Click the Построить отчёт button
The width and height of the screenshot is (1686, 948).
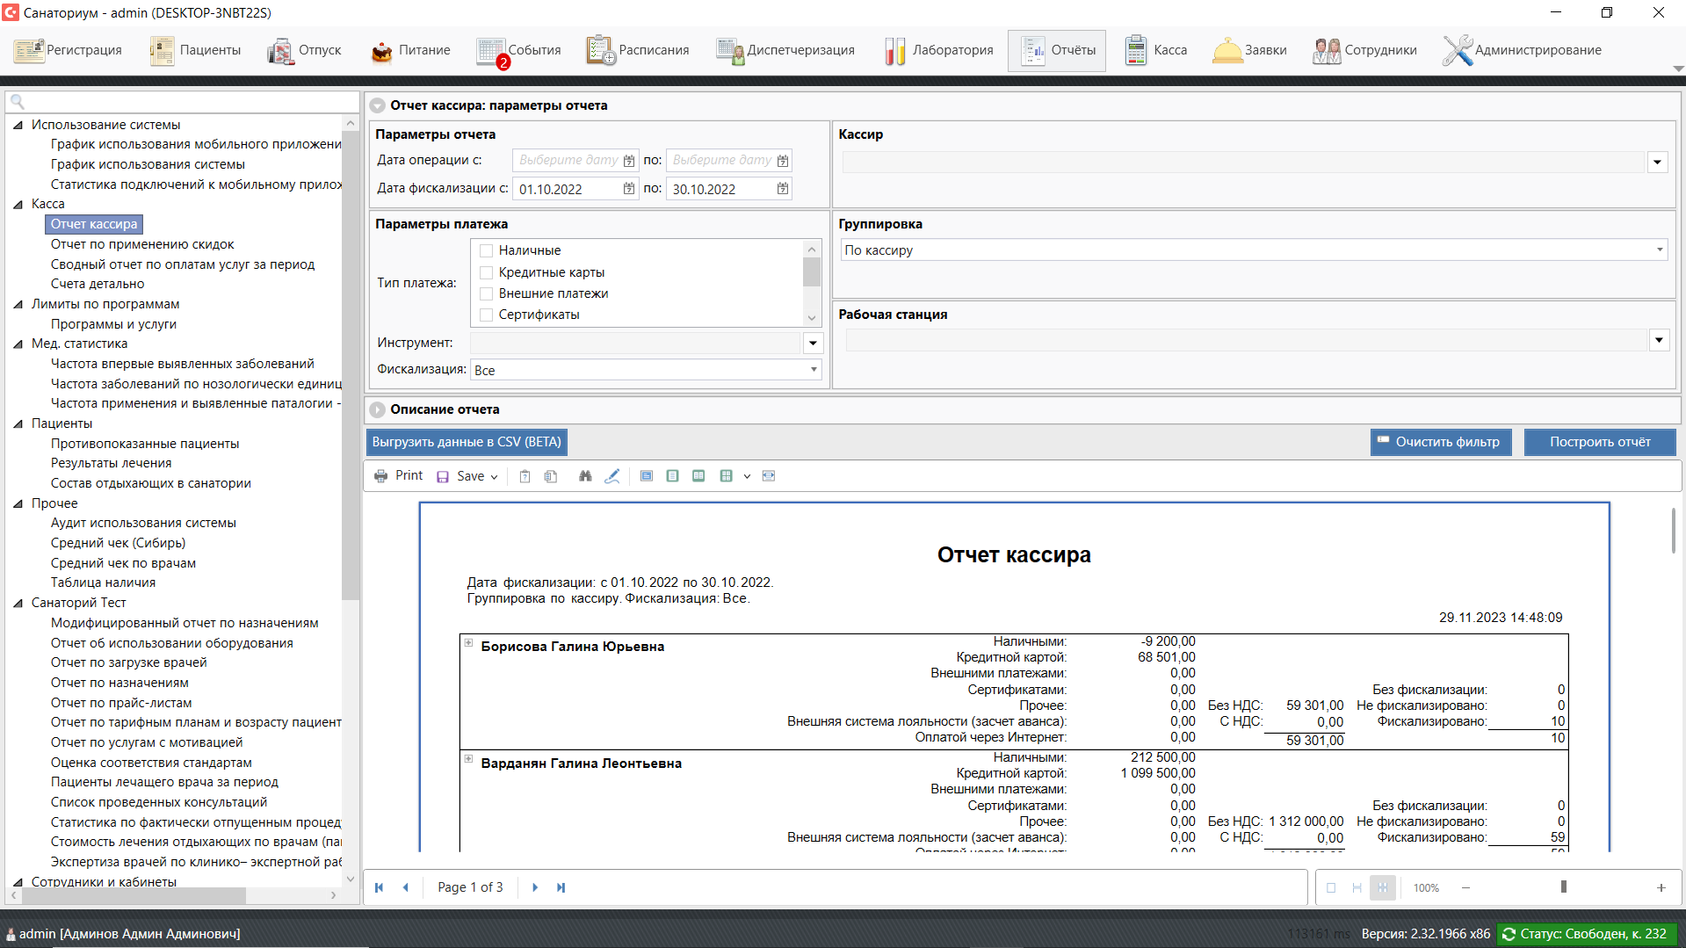[x=1599, y=442]
